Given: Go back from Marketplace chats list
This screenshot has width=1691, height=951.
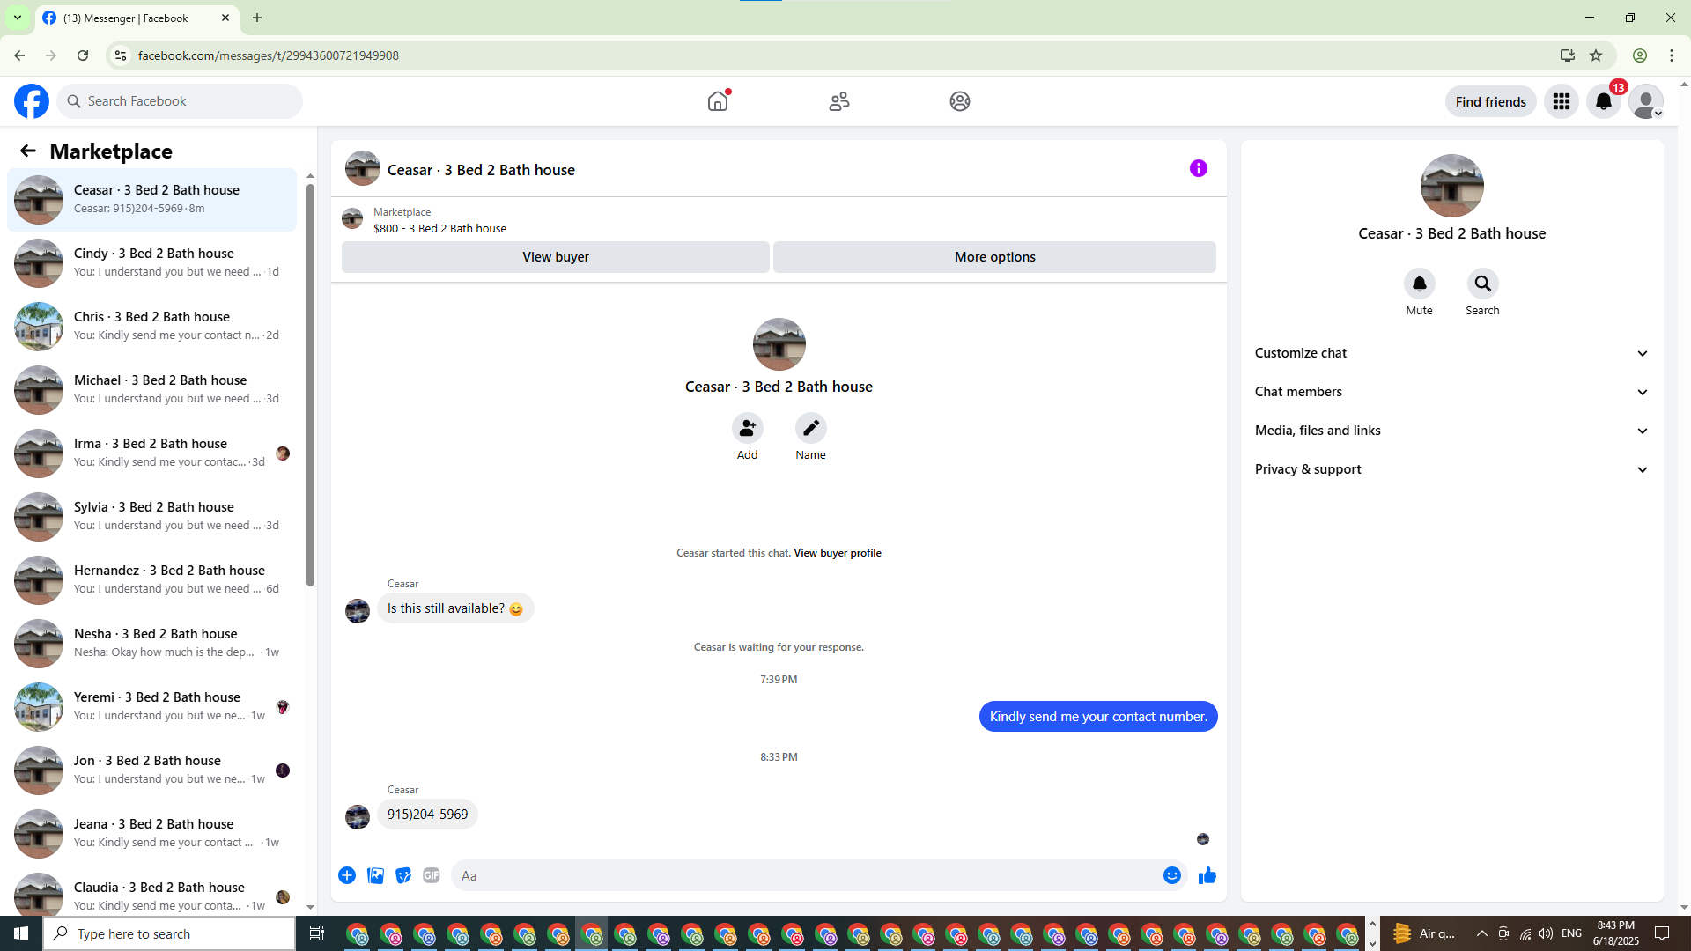Looking at the screenshot, I should click(x=28, y=151).
